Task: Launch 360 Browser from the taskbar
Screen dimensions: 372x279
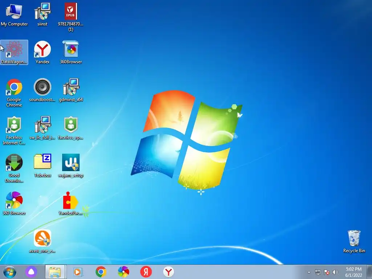Action: coord(124,272)
